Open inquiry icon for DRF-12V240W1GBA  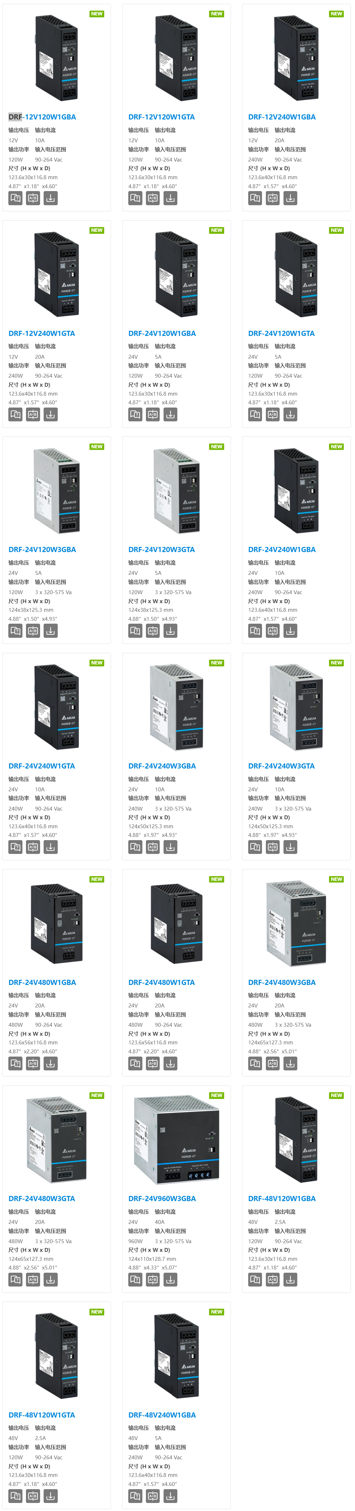pos(255,198)
